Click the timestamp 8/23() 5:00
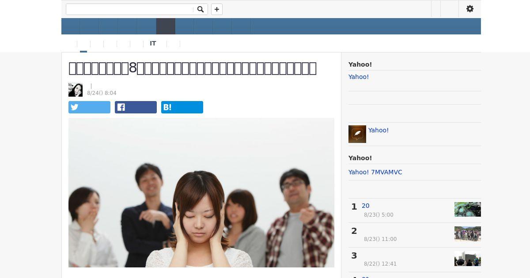This screenshot has width=530, height=278. coord(379,215)
